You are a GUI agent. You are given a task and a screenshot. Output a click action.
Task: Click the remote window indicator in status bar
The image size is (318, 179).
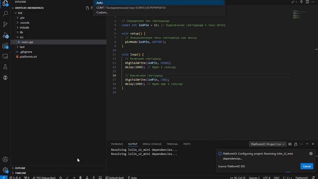3,178
